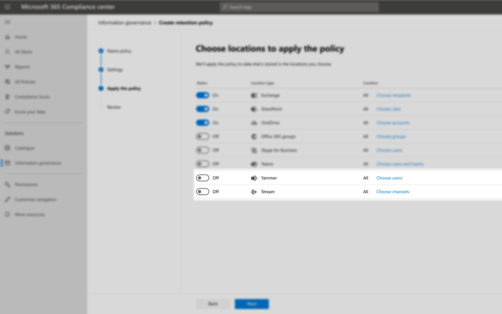Click the Office 365 groups icon
502x314 pixels.
[254, 137]
